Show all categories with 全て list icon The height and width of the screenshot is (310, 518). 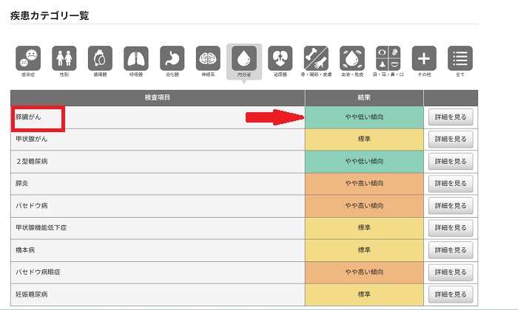(460, 58)
